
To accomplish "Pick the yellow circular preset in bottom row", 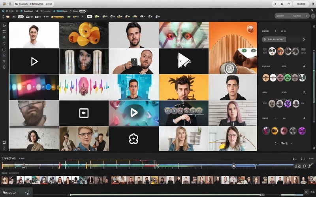I will pyautogui.click(x=274, y=130).
